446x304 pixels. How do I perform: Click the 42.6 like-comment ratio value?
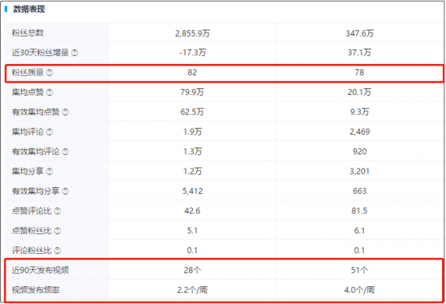192,211
